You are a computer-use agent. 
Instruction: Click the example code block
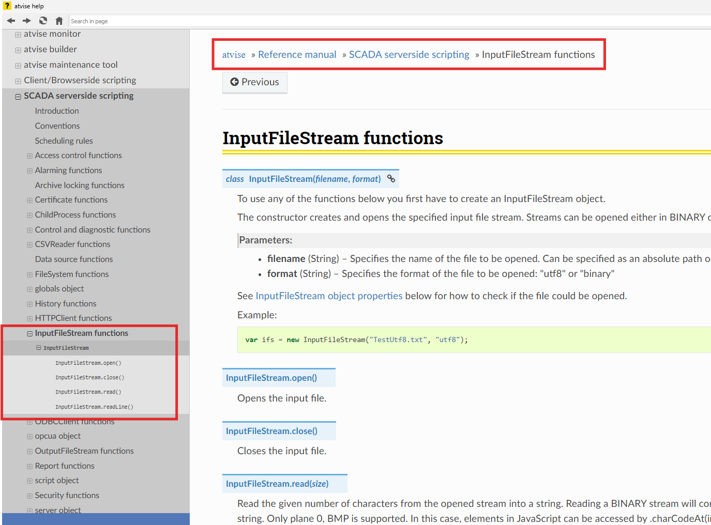[474, 339]
